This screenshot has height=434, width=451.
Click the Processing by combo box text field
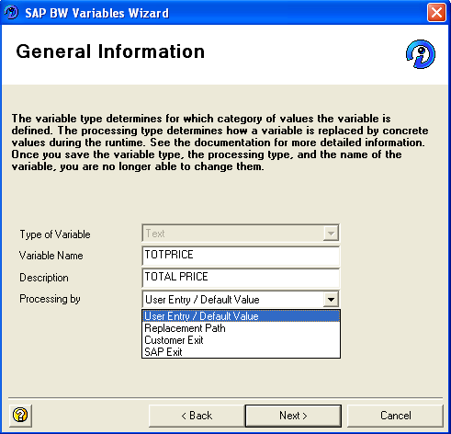point(233,299)
